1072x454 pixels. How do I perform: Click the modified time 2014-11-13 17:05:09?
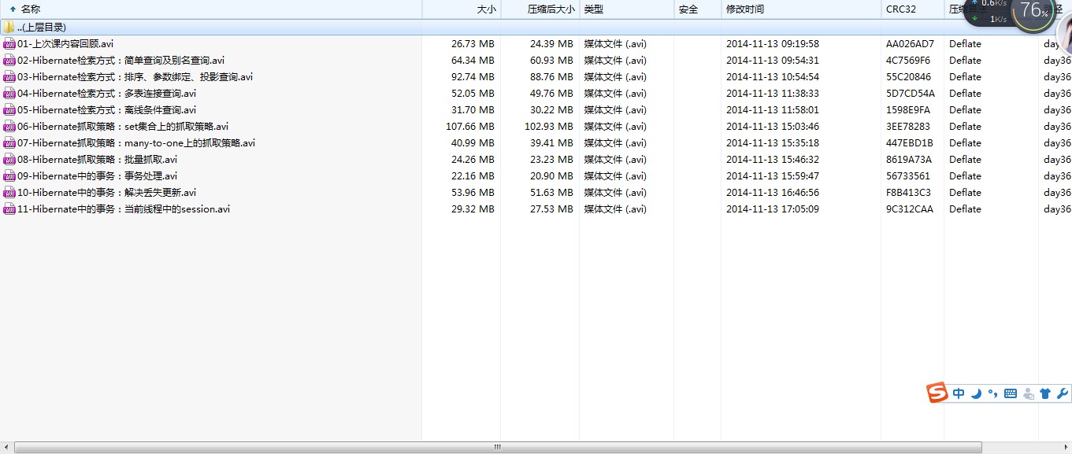tap(773, 209)
